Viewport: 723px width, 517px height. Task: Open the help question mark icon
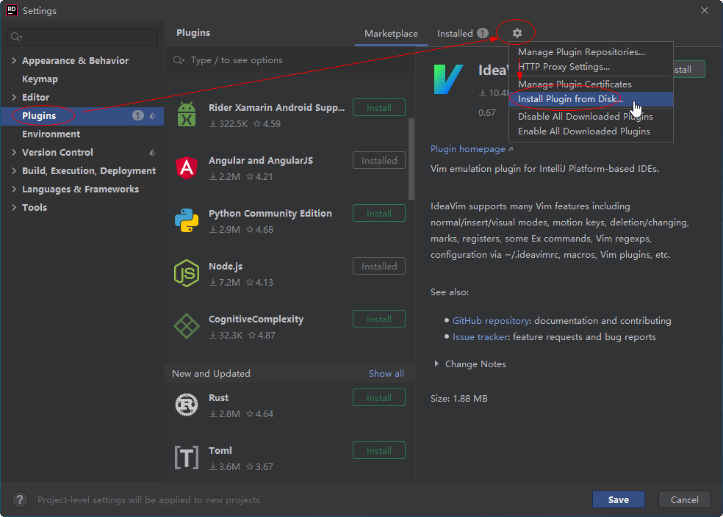point(20,500)
